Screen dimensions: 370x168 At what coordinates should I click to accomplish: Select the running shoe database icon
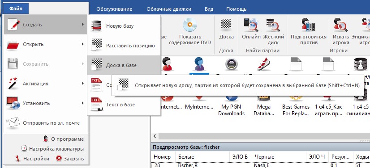[x=263, y=64]
